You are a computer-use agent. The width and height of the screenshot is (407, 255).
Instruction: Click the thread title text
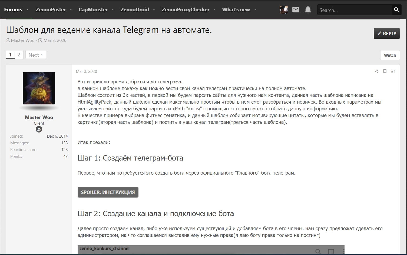point(109,30)
